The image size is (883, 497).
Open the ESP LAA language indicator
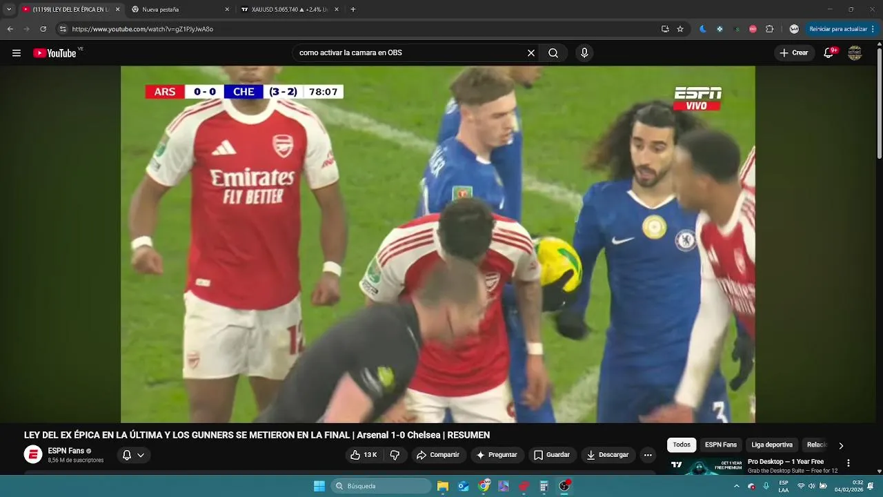pos(784,486)
